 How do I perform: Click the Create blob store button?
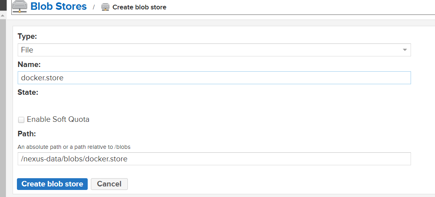pos(52,184)
